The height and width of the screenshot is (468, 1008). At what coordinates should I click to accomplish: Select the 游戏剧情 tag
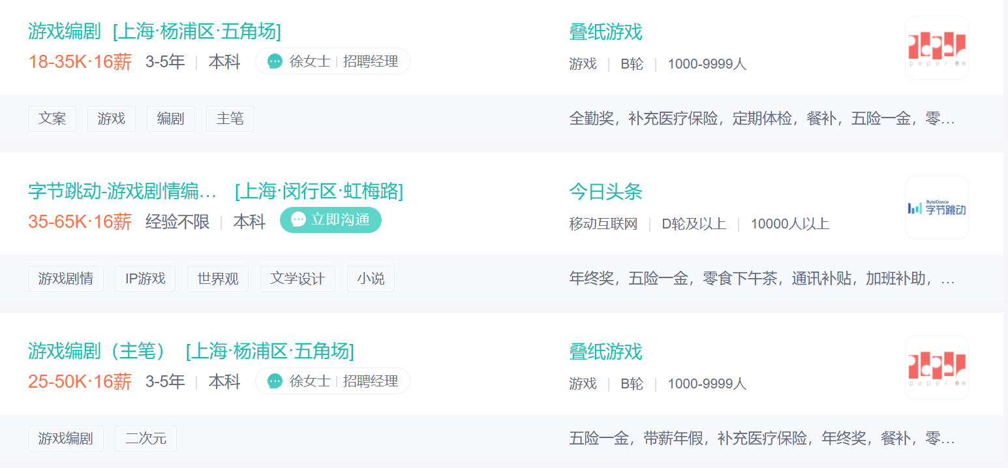(66, 279)
